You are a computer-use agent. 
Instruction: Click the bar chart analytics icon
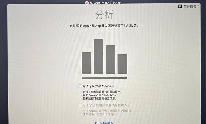[x=105, y=59]
